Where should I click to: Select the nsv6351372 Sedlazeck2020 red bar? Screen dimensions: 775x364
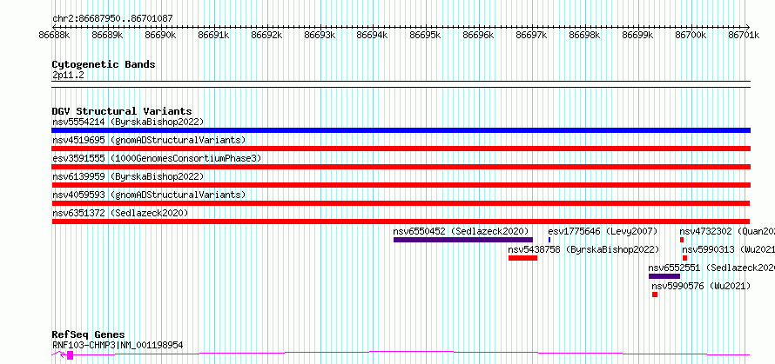[401, 222]
